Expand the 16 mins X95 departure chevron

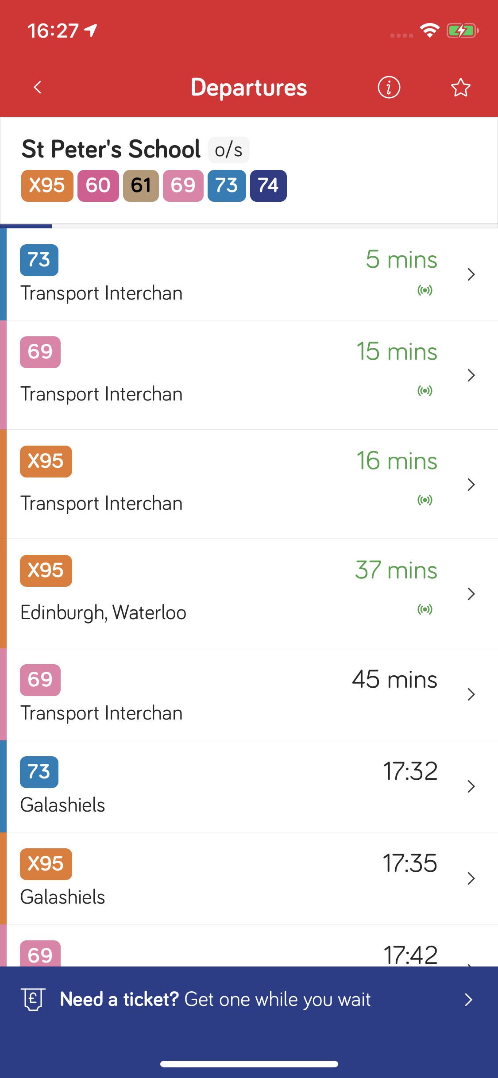(x=471, y=485)
